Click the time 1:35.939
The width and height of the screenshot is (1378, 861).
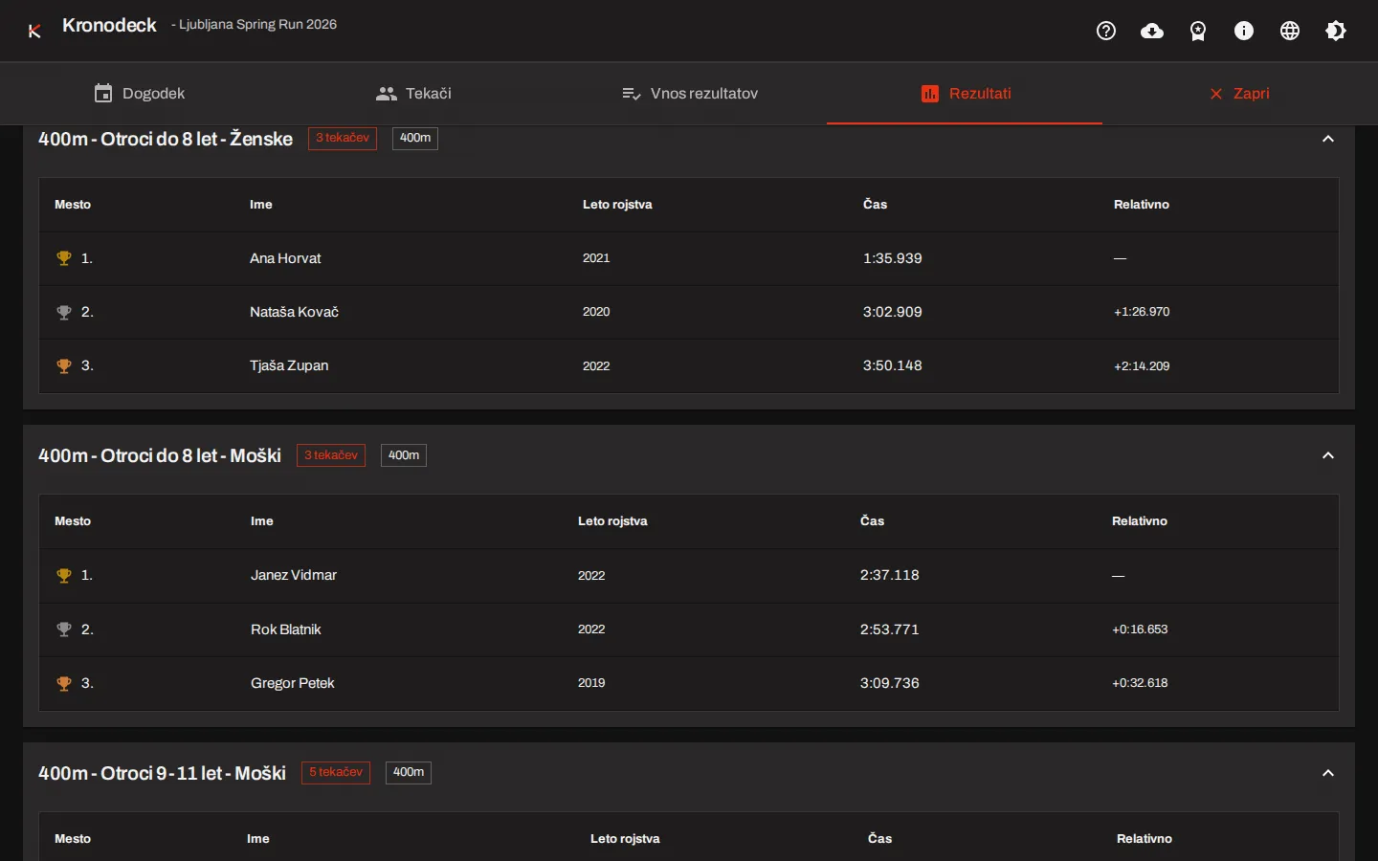tap(893, 258)
